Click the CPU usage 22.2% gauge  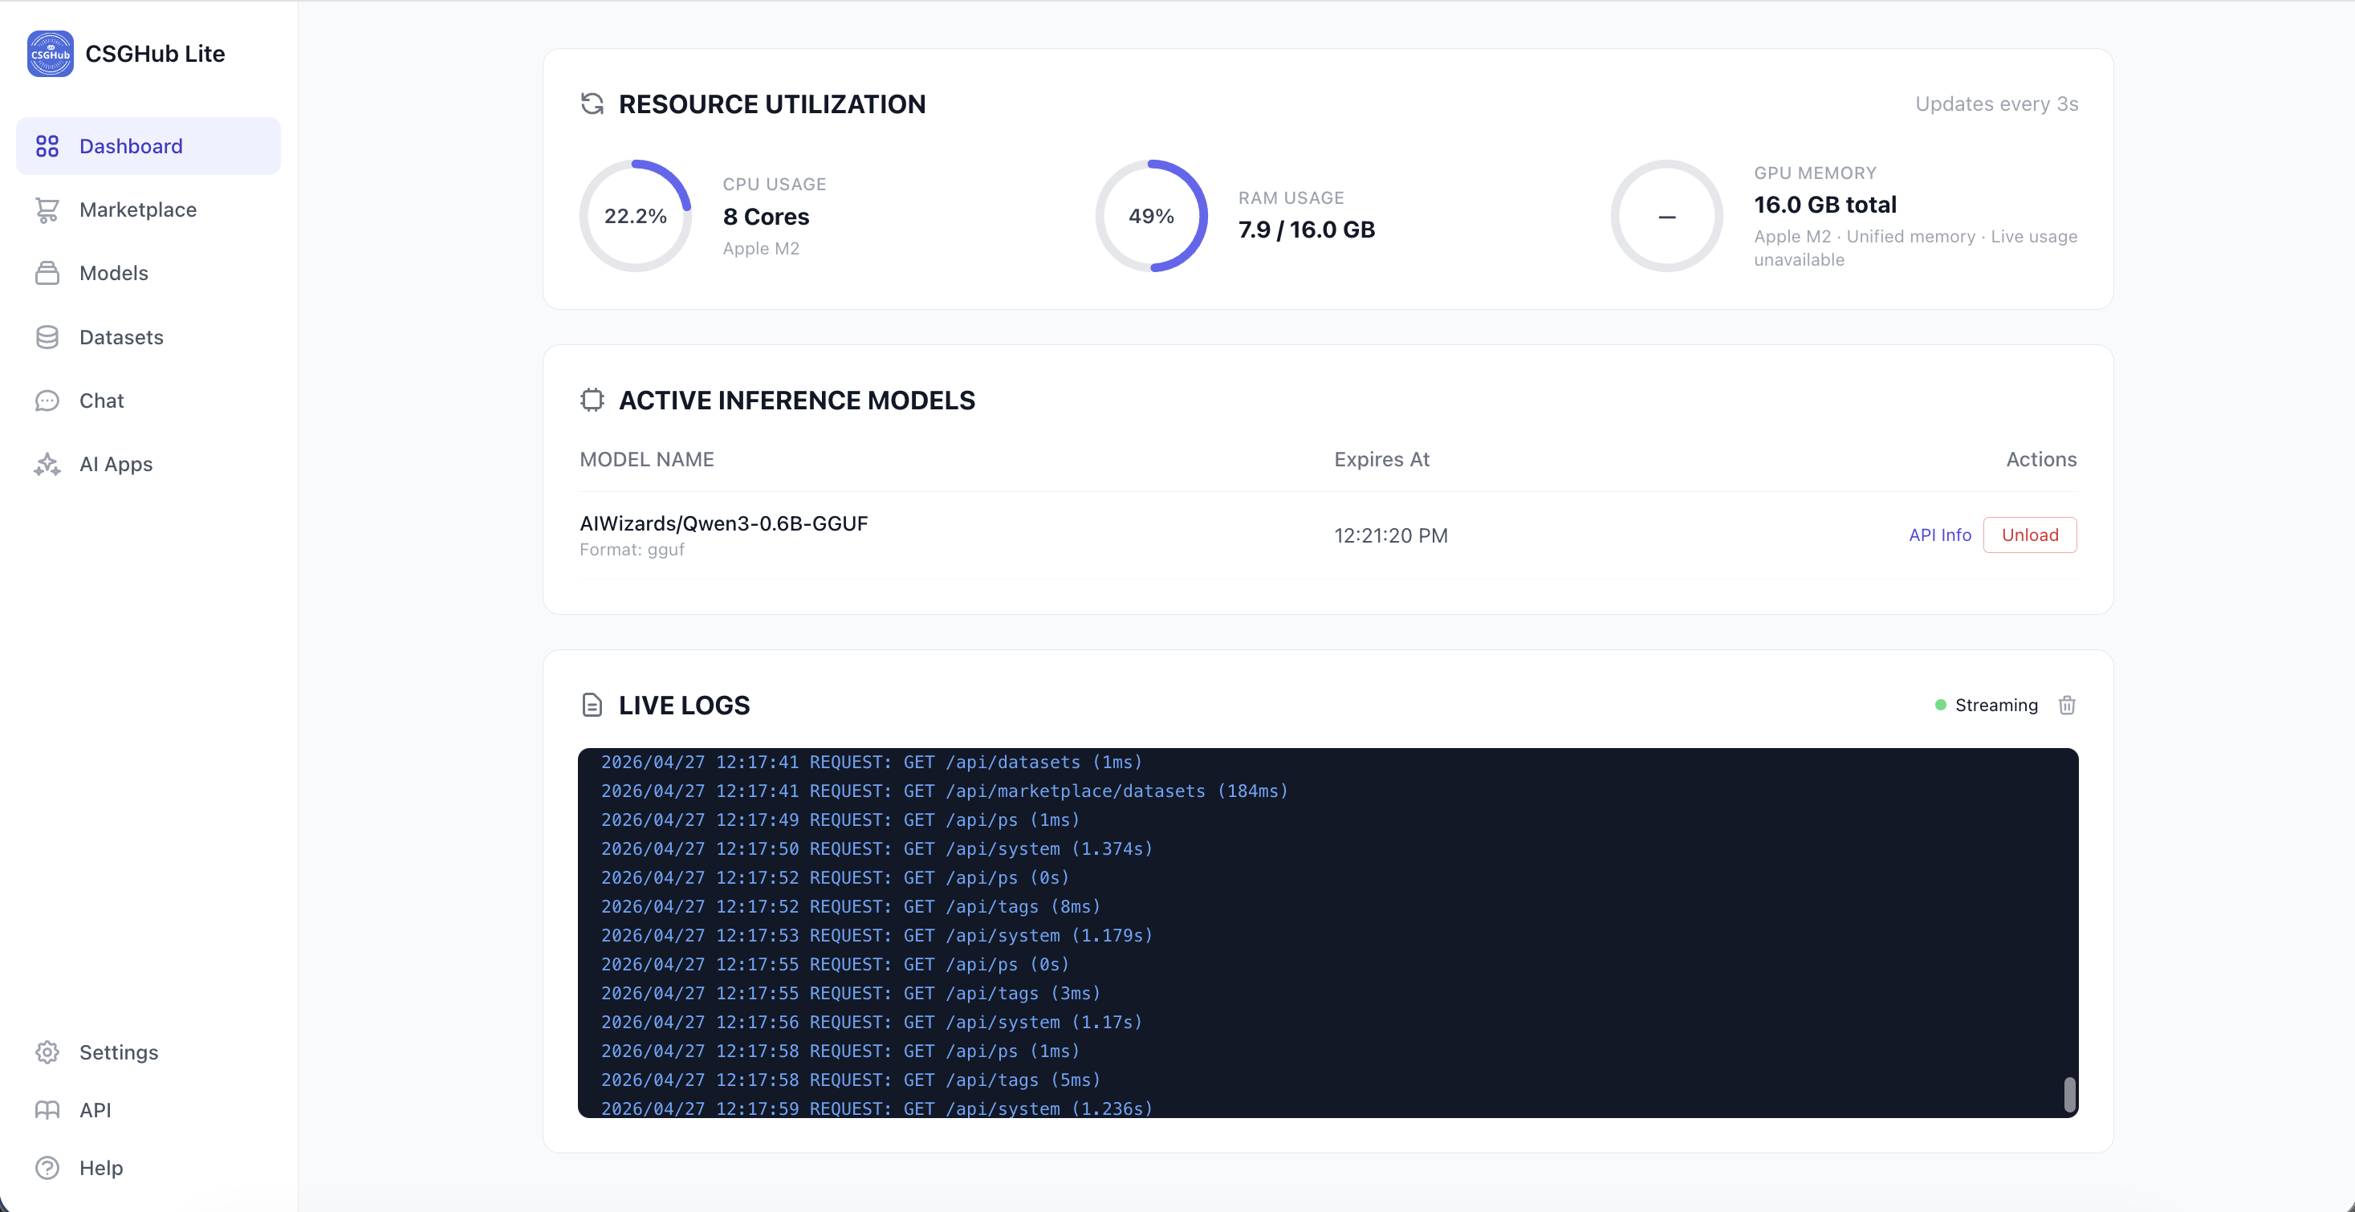point(636,217)
